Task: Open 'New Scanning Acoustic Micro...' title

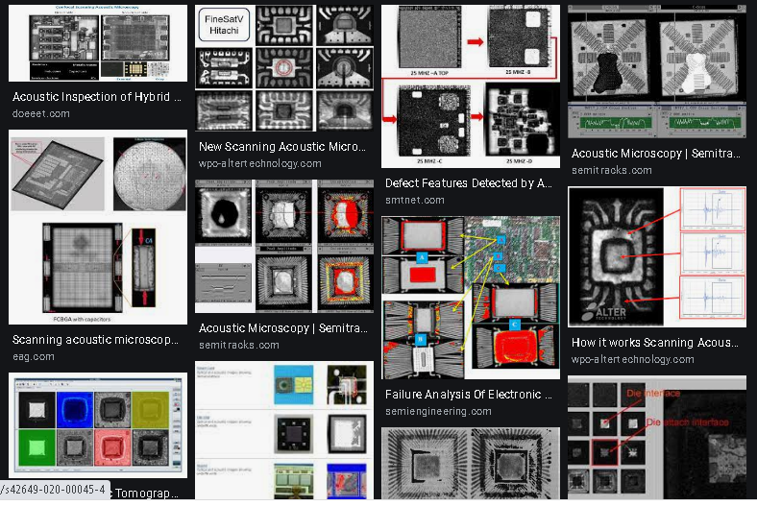Action: pyautogui.click(x=281, y=146)
